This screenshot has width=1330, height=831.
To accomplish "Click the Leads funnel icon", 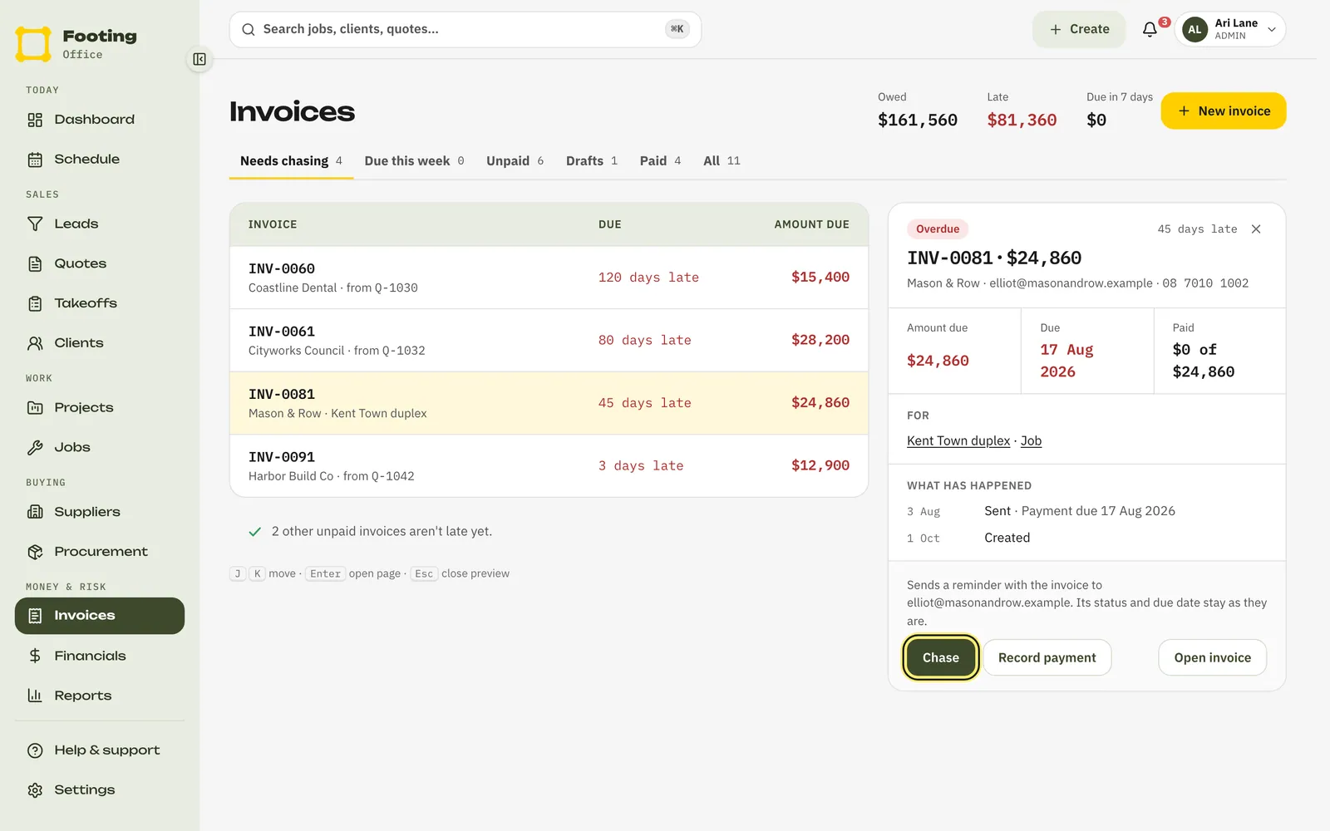I will point(35,224).
